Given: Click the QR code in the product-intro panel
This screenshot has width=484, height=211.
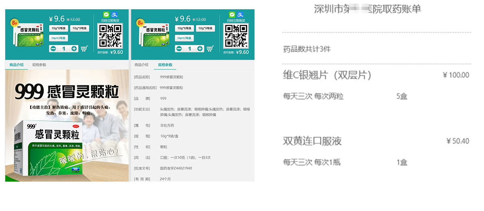Looking at the screenshot, I should coord(110,35).
